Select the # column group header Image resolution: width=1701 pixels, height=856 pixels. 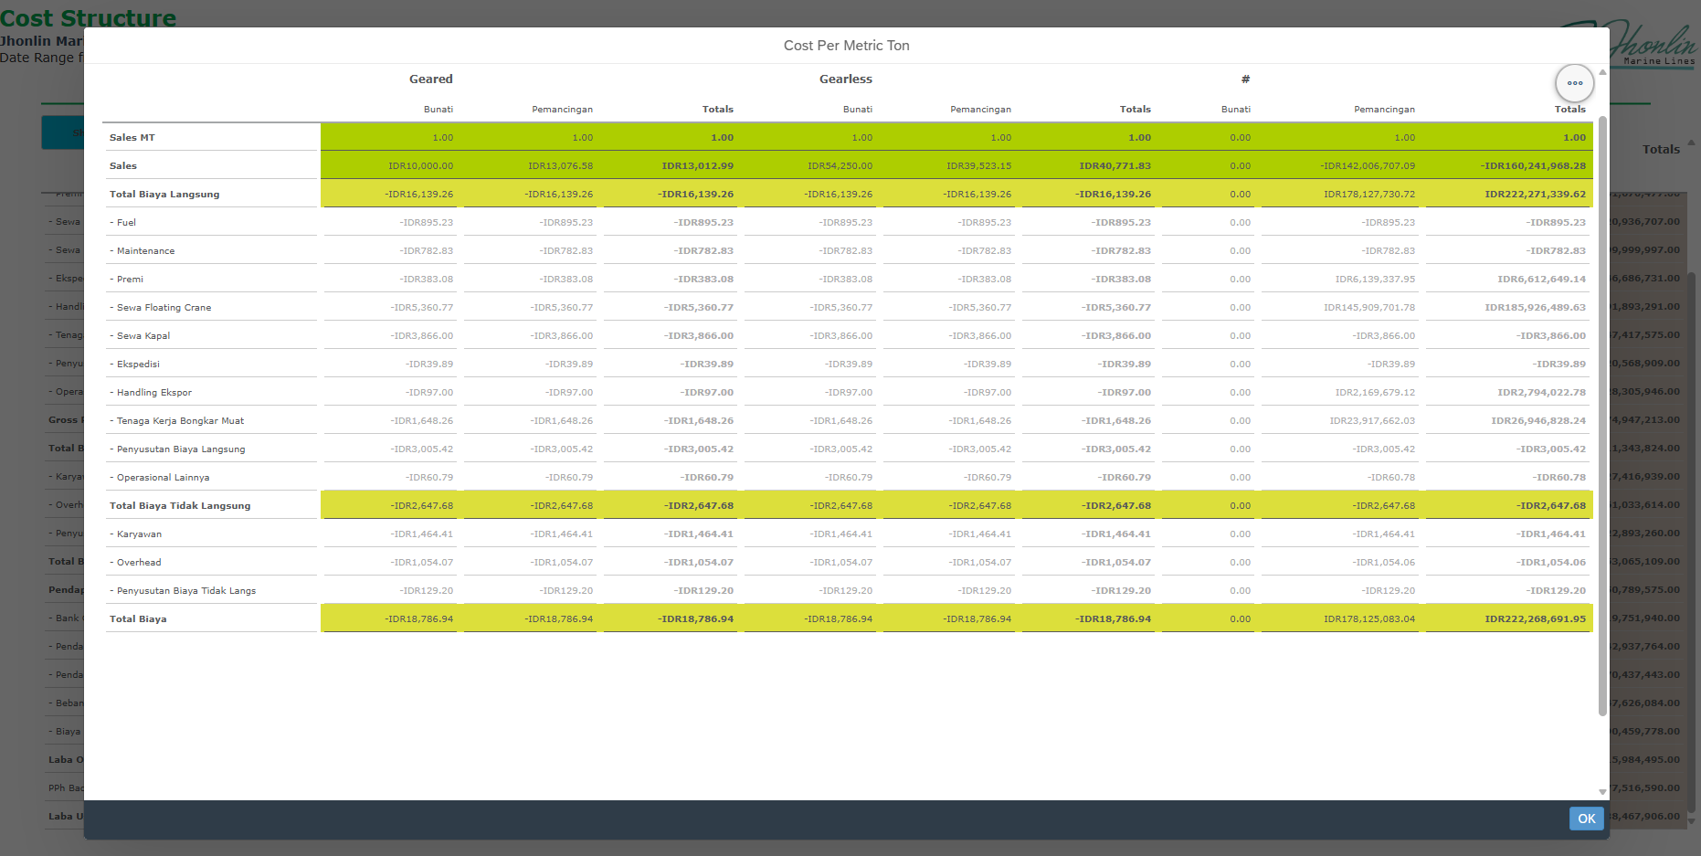(x=1245, y=79)
